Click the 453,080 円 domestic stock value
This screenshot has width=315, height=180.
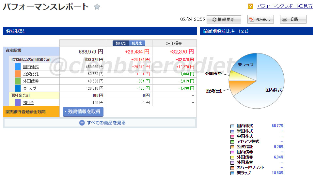[x=95, y=67]
